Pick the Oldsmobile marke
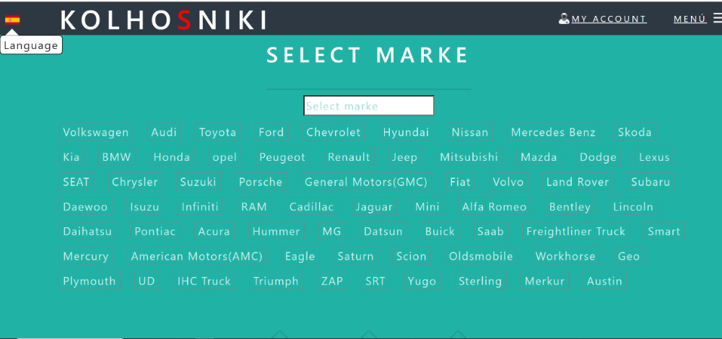The height and width of the screenshot is (339, 722). pos(481,256)
